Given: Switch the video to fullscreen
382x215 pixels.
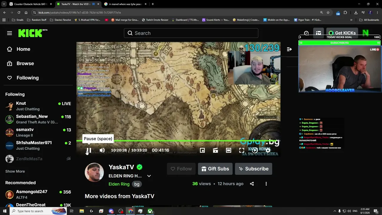Looking at the screenshot, I should (x=242, y=150).
